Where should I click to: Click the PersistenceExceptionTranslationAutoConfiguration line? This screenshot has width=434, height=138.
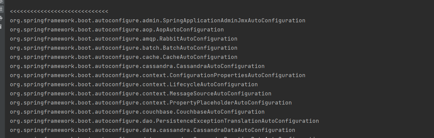[164, 121]
